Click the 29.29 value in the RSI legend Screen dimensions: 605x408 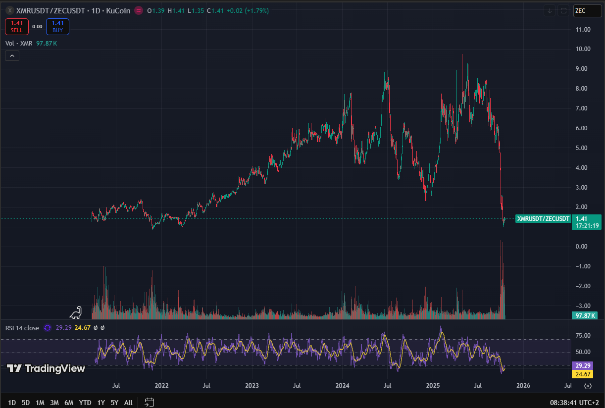coord(63,328)
